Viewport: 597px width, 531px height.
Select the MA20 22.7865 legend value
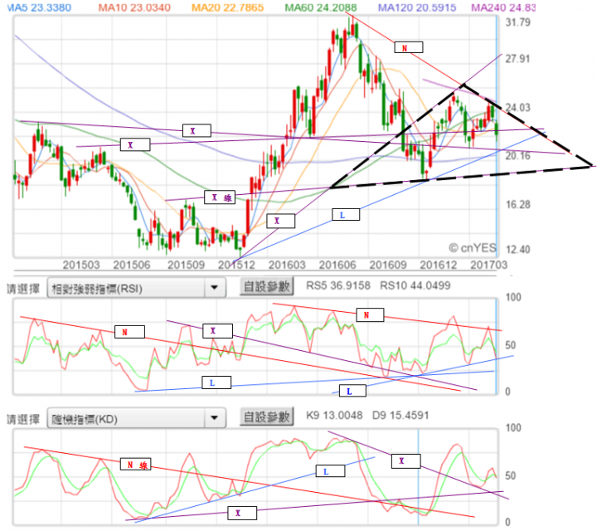coord(228,7)
